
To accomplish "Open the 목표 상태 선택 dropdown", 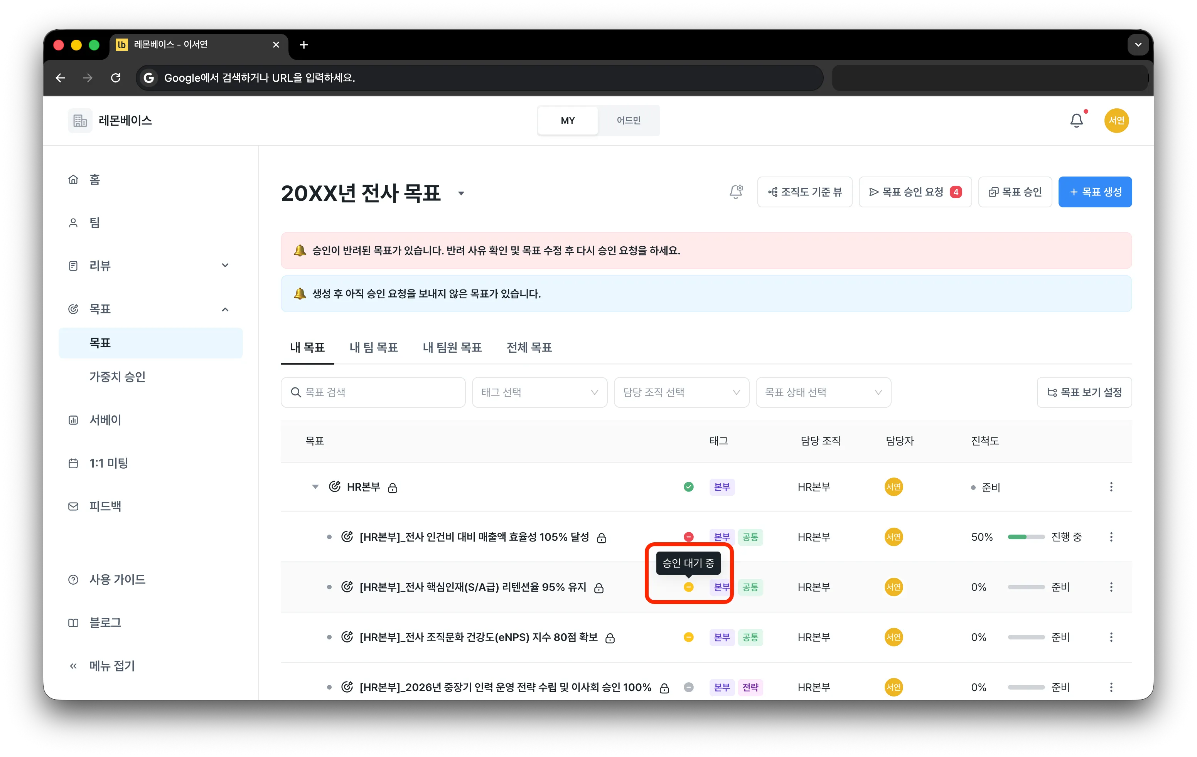I will pyautogui.click(x=823, y=392).
